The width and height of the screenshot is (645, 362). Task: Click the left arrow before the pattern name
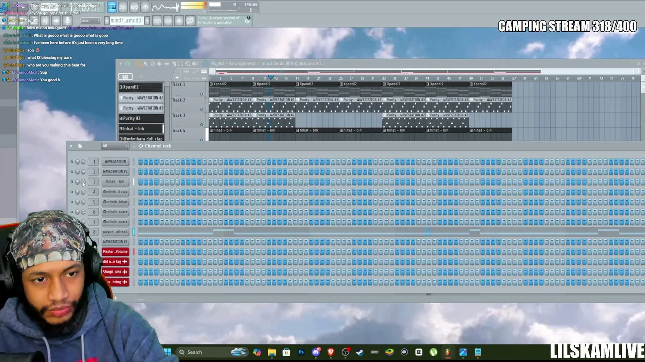[106, 21]
